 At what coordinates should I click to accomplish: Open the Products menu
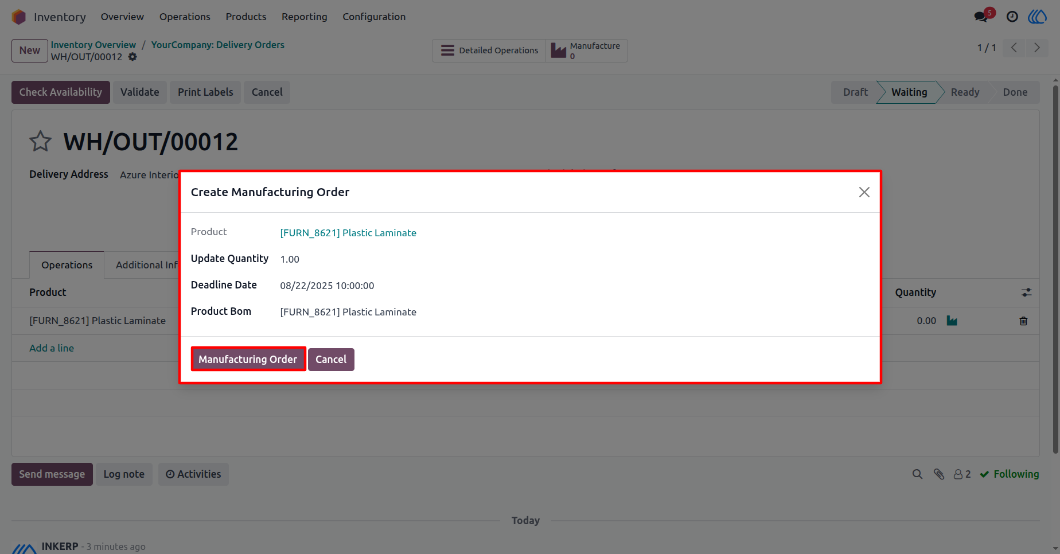(x=246, y=17)
